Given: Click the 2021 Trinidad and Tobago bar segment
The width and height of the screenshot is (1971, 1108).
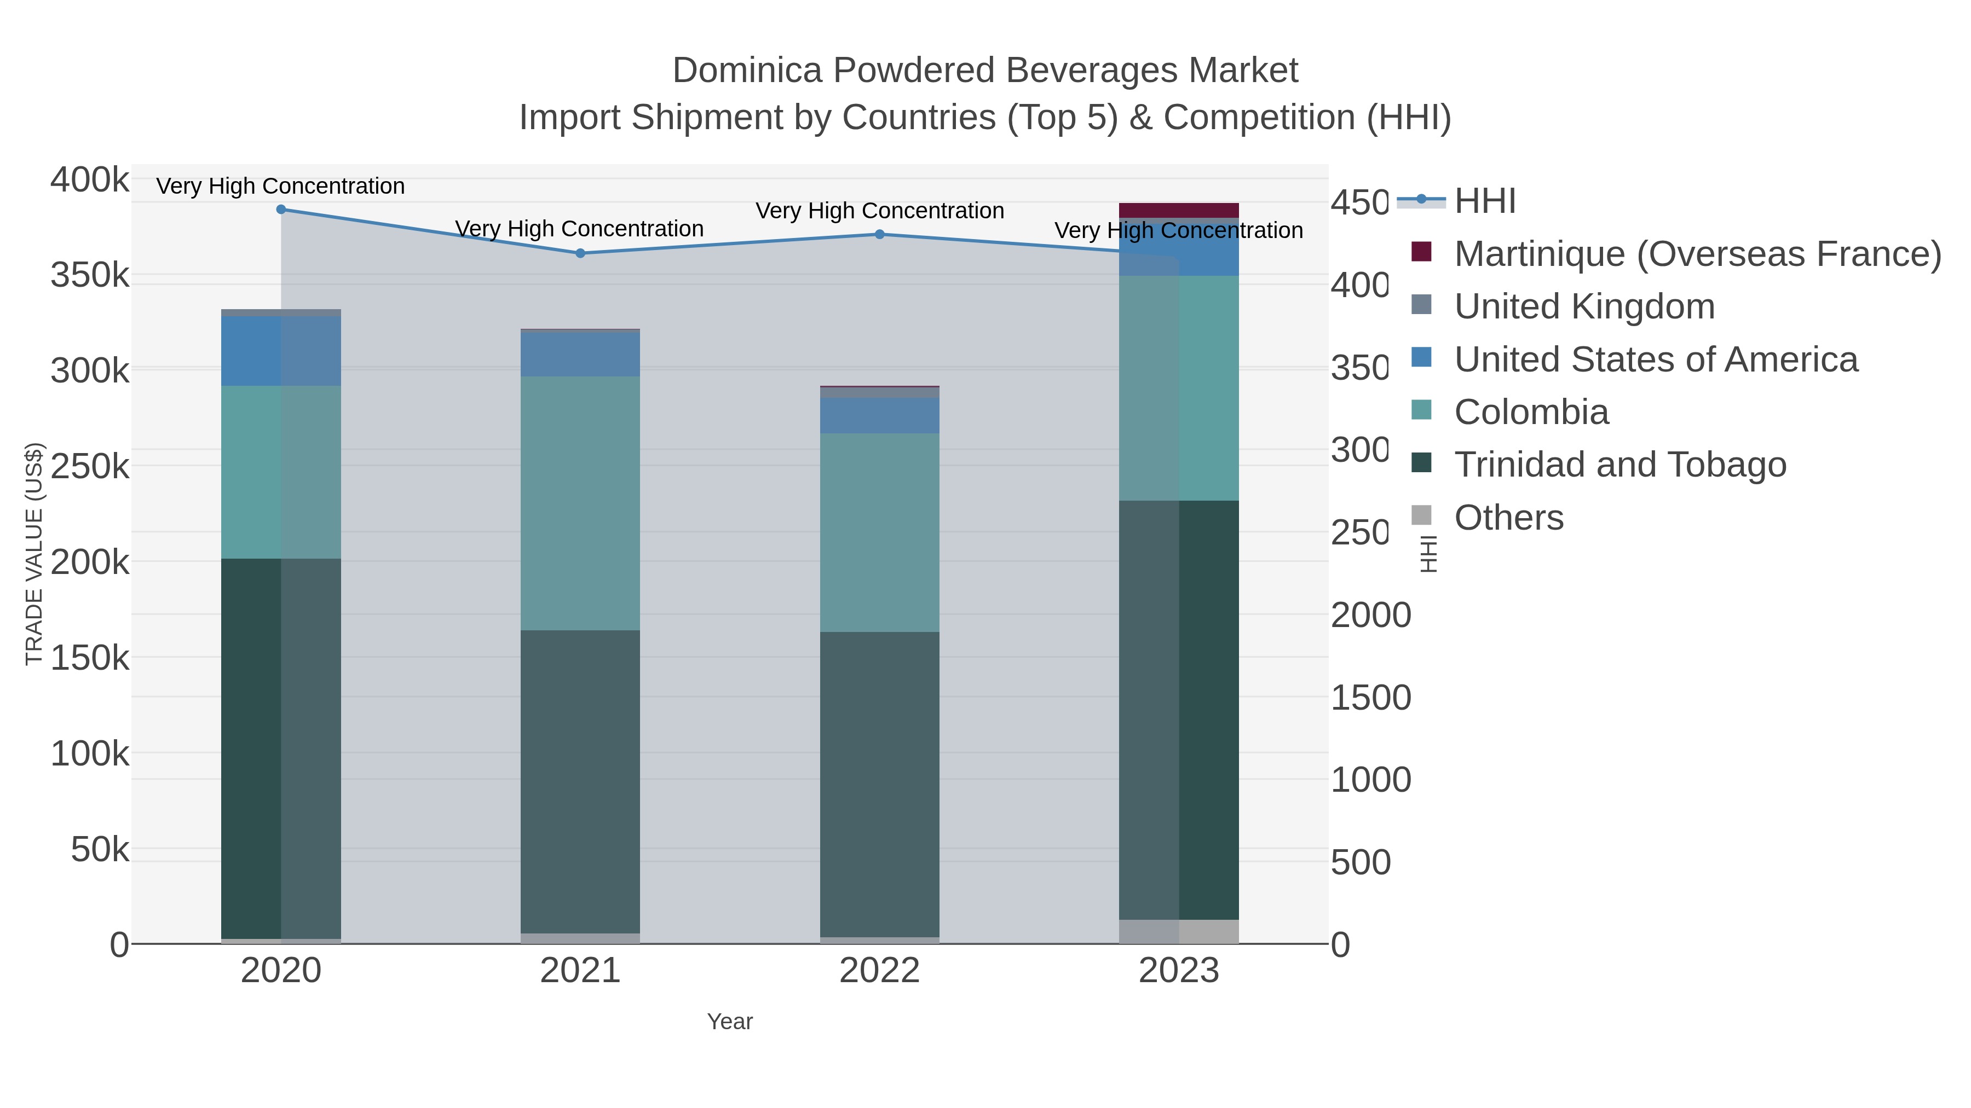Looking at the screenshot, I should point(580,782).
